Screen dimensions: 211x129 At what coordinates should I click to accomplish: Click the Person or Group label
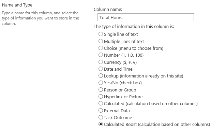120,90
